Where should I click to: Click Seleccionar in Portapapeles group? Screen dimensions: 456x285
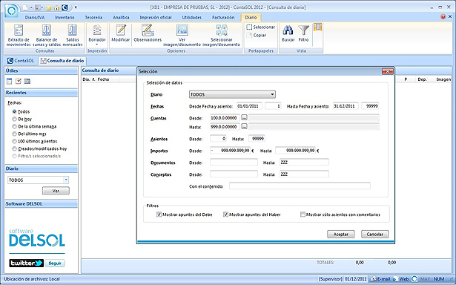pos(260,27)
